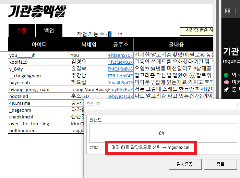Select post content starting 마파두부집에
240x178 pixels.
tap(173, 82)
